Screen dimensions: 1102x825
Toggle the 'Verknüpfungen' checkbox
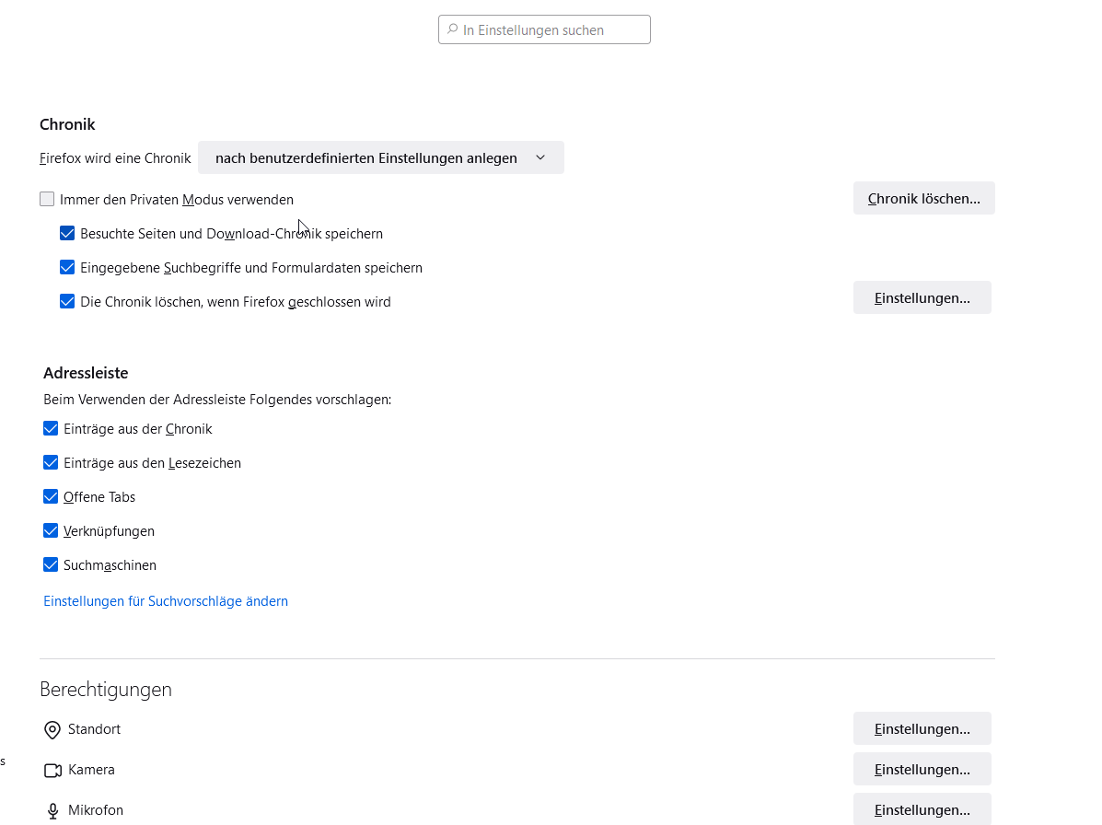point(51,530)
